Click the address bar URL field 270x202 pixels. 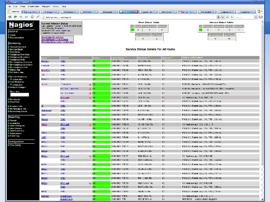tap(129, 17)
